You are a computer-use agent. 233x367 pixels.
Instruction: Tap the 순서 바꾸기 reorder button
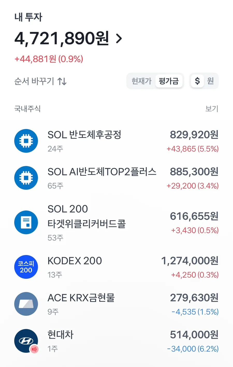40,81
